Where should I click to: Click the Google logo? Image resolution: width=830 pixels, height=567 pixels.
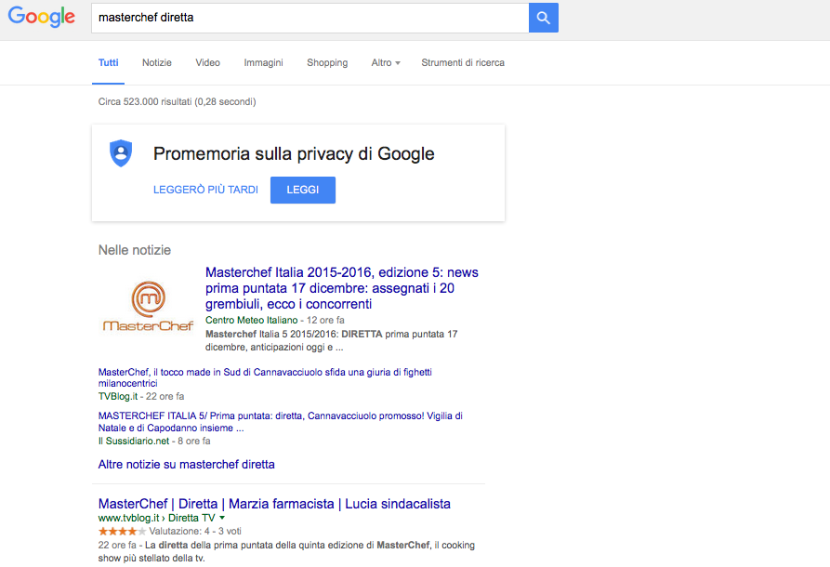click(x=41, y=17)
